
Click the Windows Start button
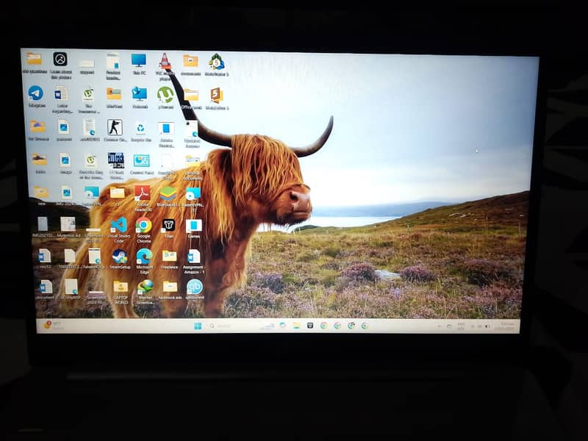(x=198, y=326)
